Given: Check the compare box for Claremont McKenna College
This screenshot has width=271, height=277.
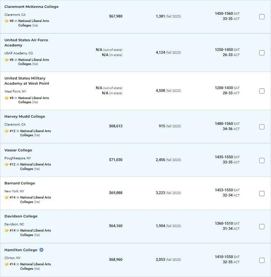Looking at the screenshot, I should tap(262, 17).
